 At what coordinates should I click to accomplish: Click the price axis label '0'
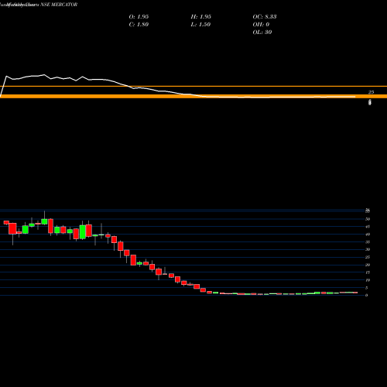pyautogui.click(x=366, y=295)
